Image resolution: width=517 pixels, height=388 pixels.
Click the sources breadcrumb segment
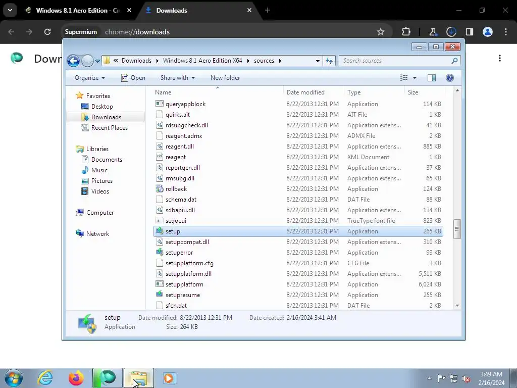(264, 61)
